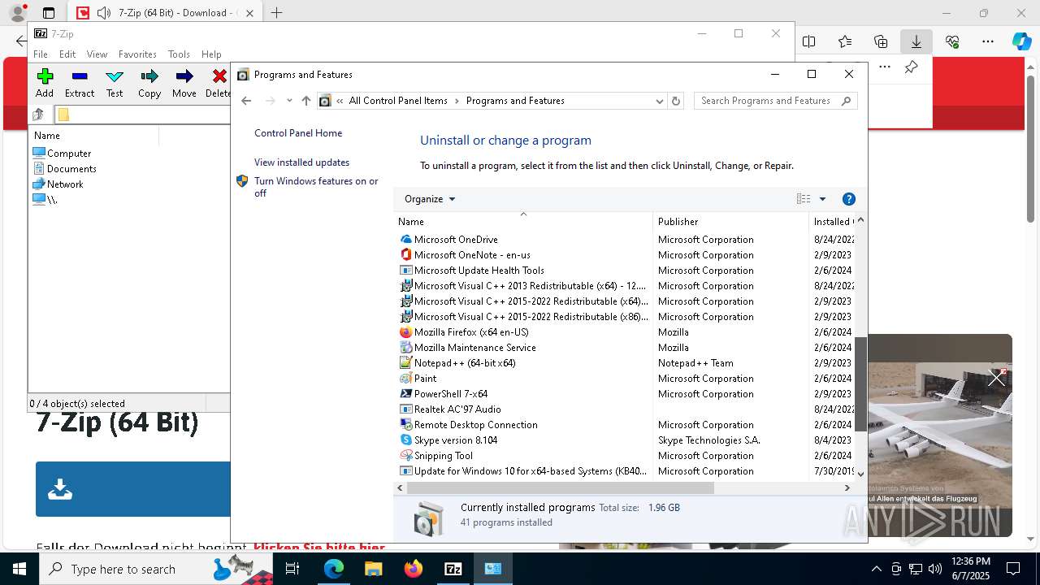Open Programs and Features help icon

tap(849, 199)
